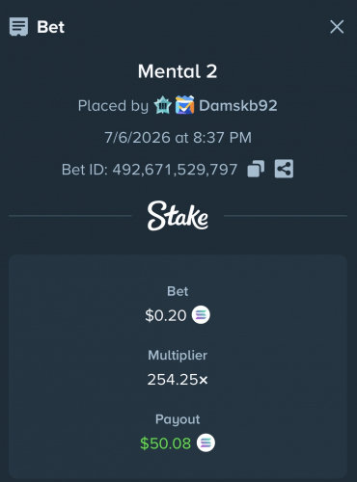Click the Multiplier label
This screenshot has height=482, width=357.
(178, 356)
